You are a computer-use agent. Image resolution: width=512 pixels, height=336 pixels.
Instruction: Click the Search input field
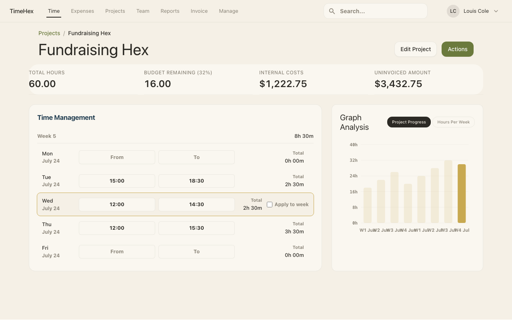pos(380,11)
